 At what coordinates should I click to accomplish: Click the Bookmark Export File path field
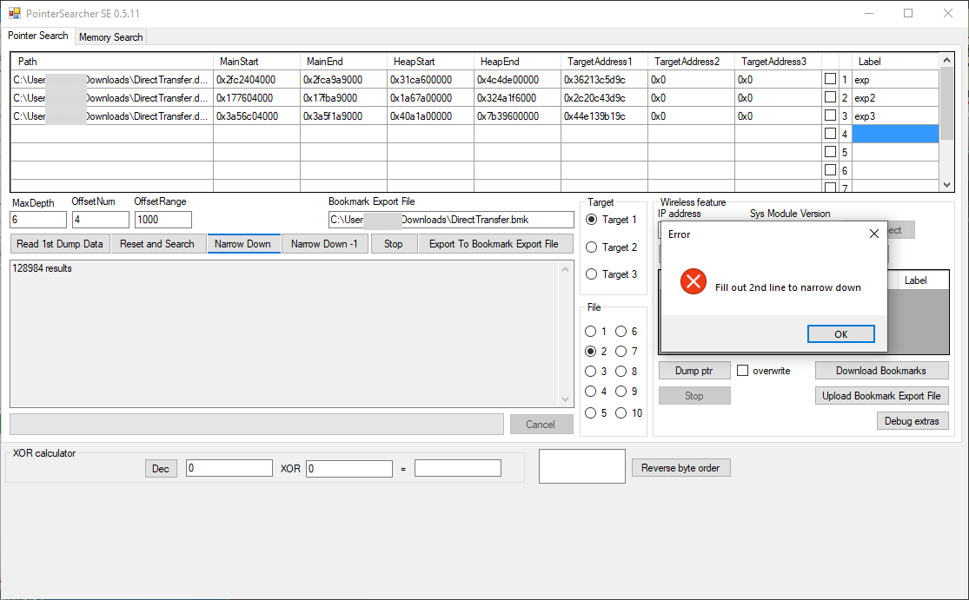click(x=451, y=220)
